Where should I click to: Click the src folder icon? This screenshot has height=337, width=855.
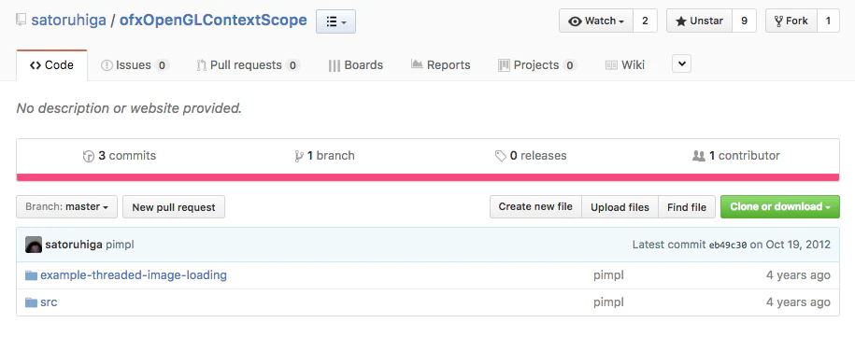click(x=31, y=302)
